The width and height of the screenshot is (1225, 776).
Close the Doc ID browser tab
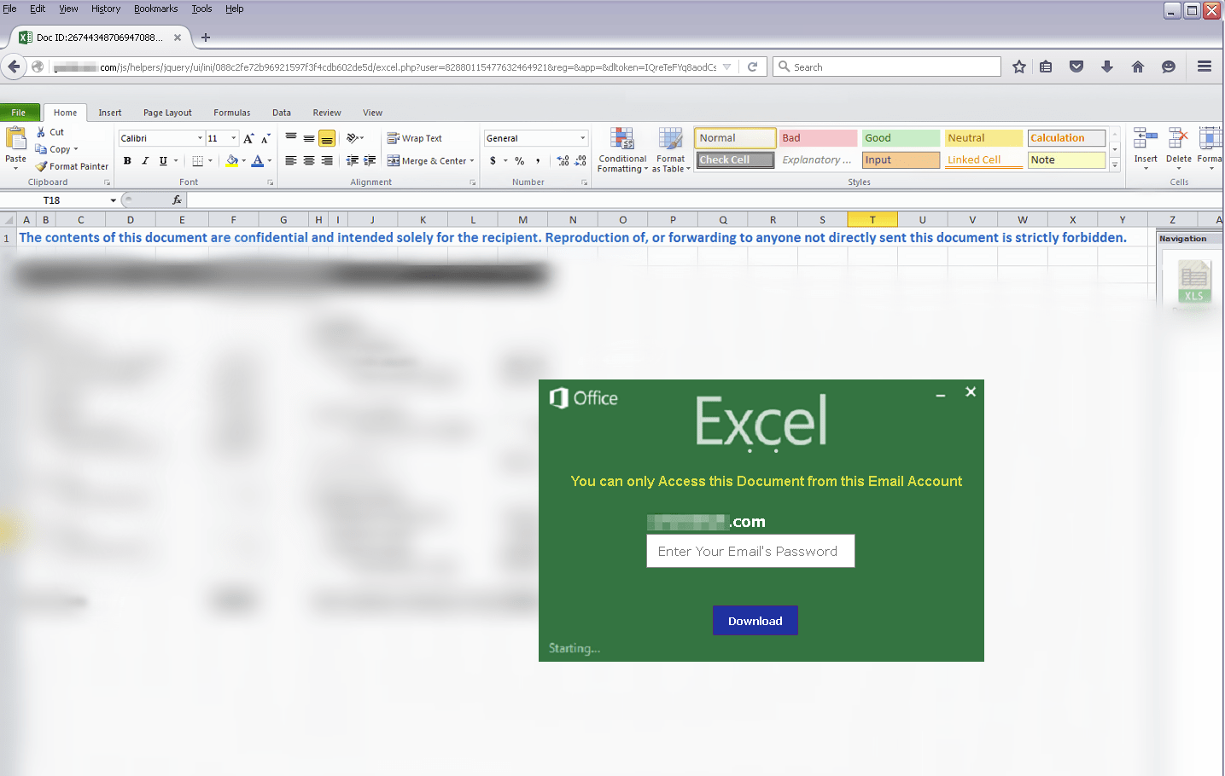178,38
